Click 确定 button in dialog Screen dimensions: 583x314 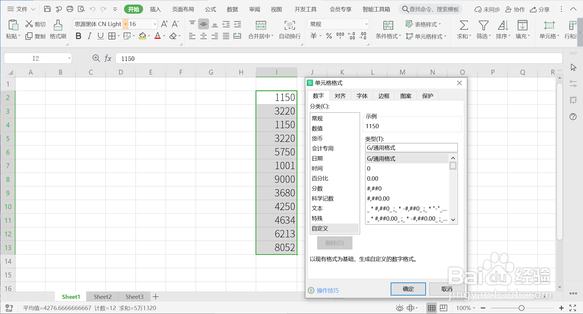tap(408, 289)
